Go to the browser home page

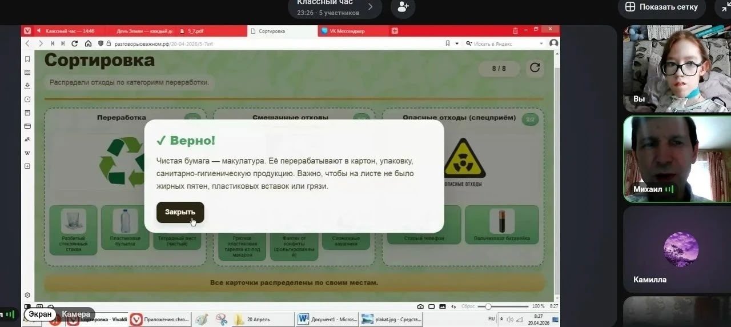click(88, 43)
